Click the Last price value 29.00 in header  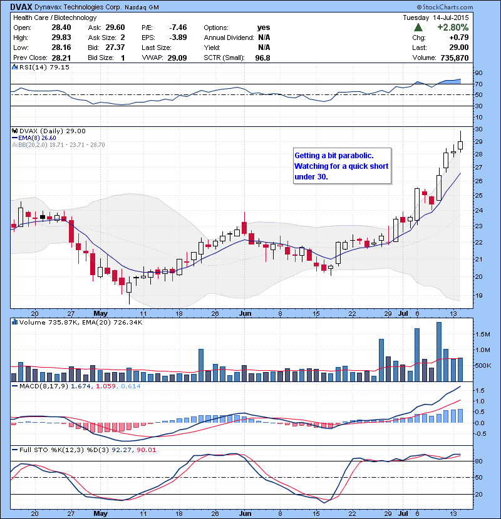point(459,48)
